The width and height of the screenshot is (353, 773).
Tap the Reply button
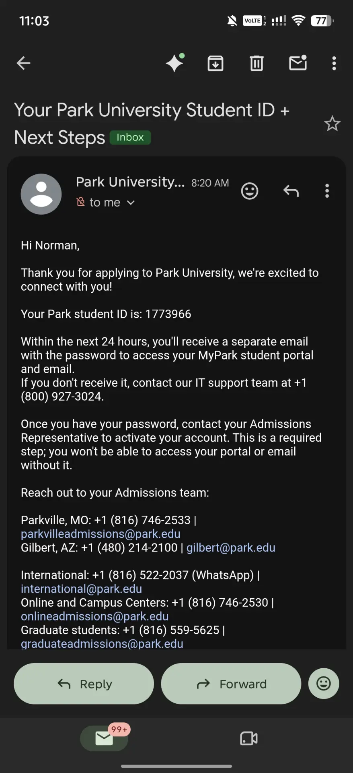pos(84,684)
